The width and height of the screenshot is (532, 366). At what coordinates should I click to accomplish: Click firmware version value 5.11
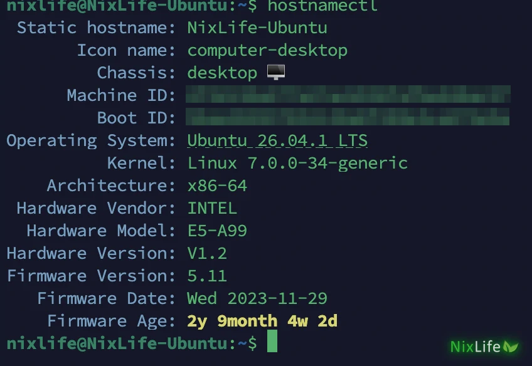point(207,276)
